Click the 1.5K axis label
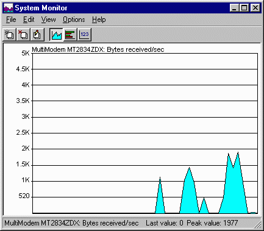Image resolution: width=264 pixels, height=231 pixels. pyautogui.click(x=23, y=165)
